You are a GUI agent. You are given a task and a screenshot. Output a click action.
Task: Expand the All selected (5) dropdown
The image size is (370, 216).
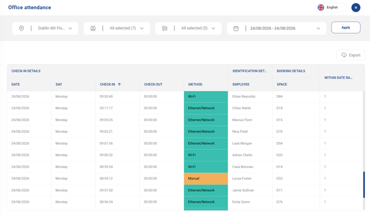(188, 28)
